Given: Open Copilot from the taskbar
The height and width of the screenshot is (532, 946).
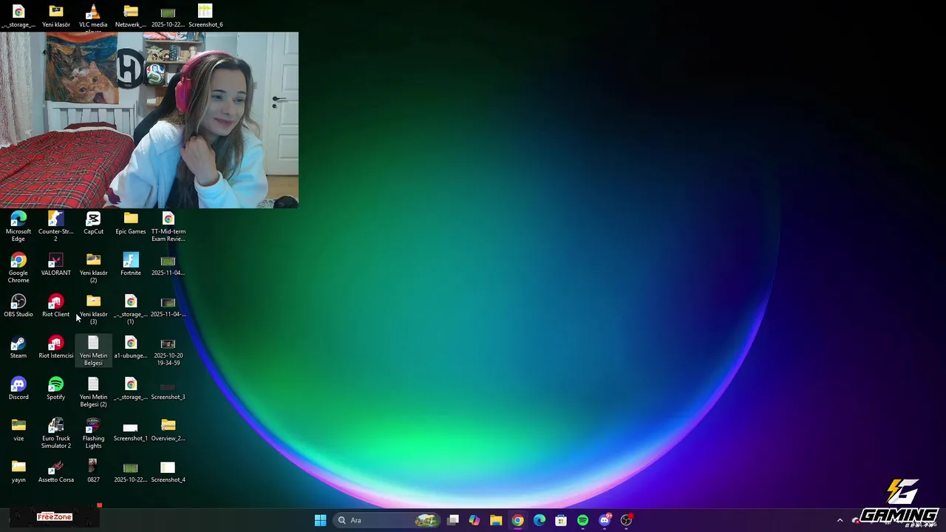Looking at the screenshot, I should tap(474, 520).
